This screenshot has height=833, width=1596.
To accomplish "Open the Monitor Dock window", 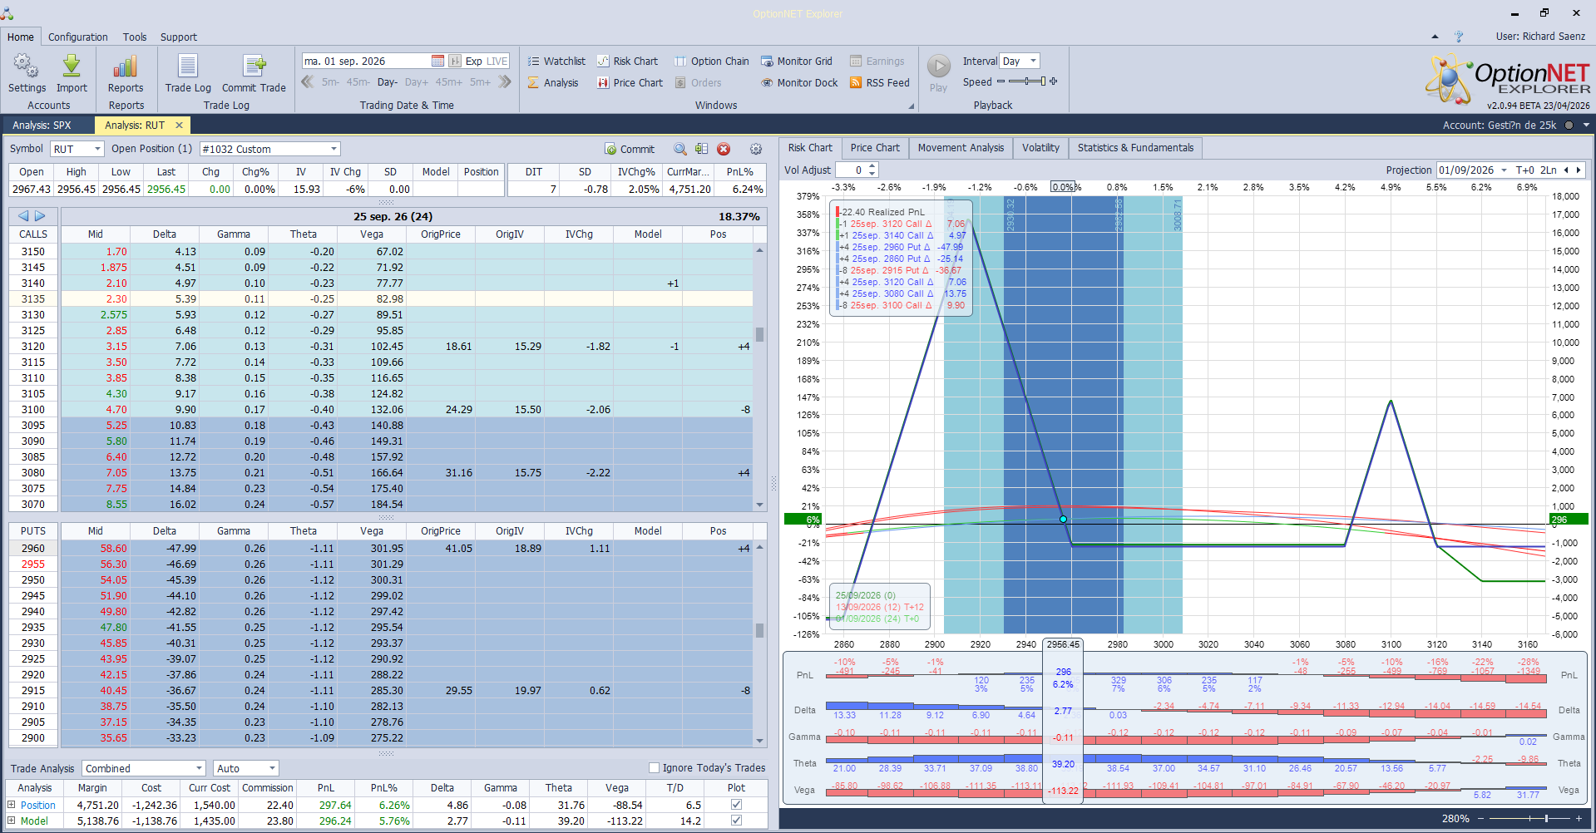I will [799, 82].
